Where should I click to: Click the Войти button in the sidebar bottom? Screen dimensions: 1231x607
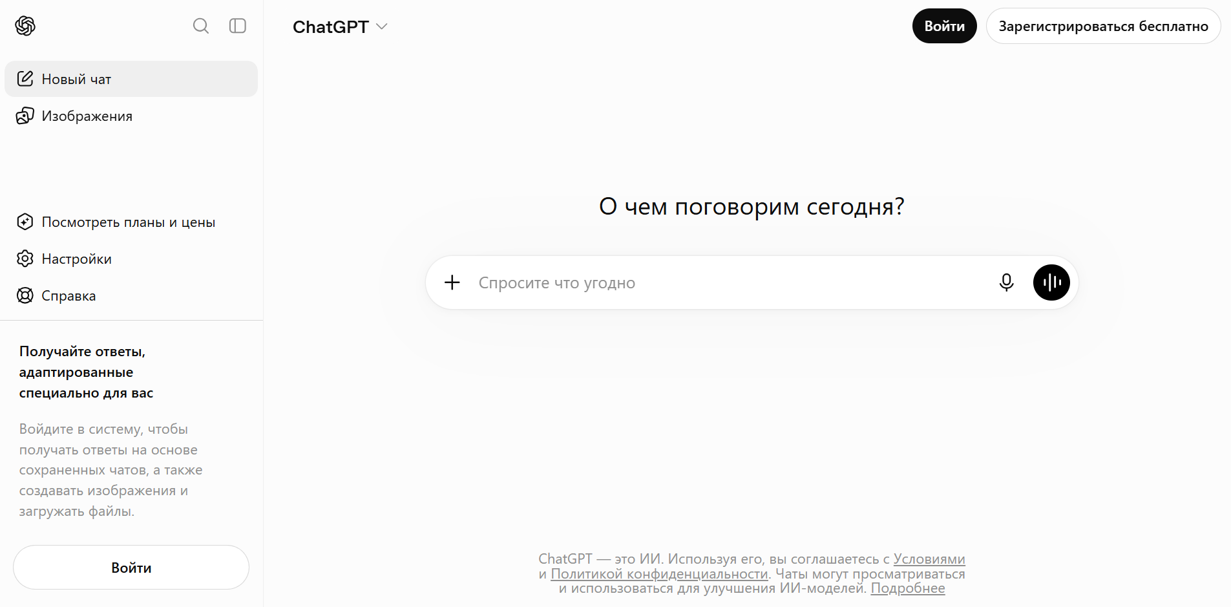tap(131, 568)
